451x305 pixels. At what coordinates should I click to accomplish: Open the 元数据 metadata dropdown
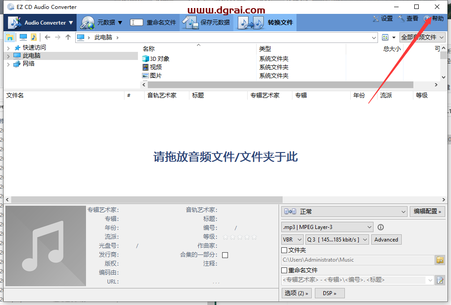point(101,22)
